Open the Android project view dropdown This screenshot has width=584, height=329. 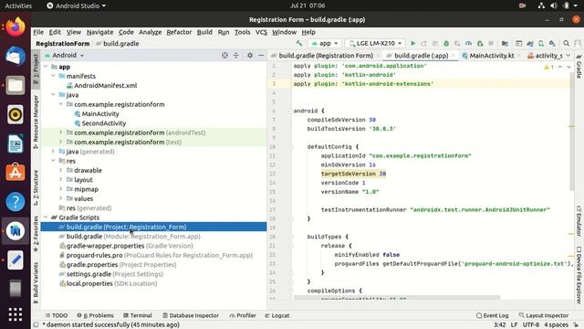pyautogui.click(x=64, y=55)
